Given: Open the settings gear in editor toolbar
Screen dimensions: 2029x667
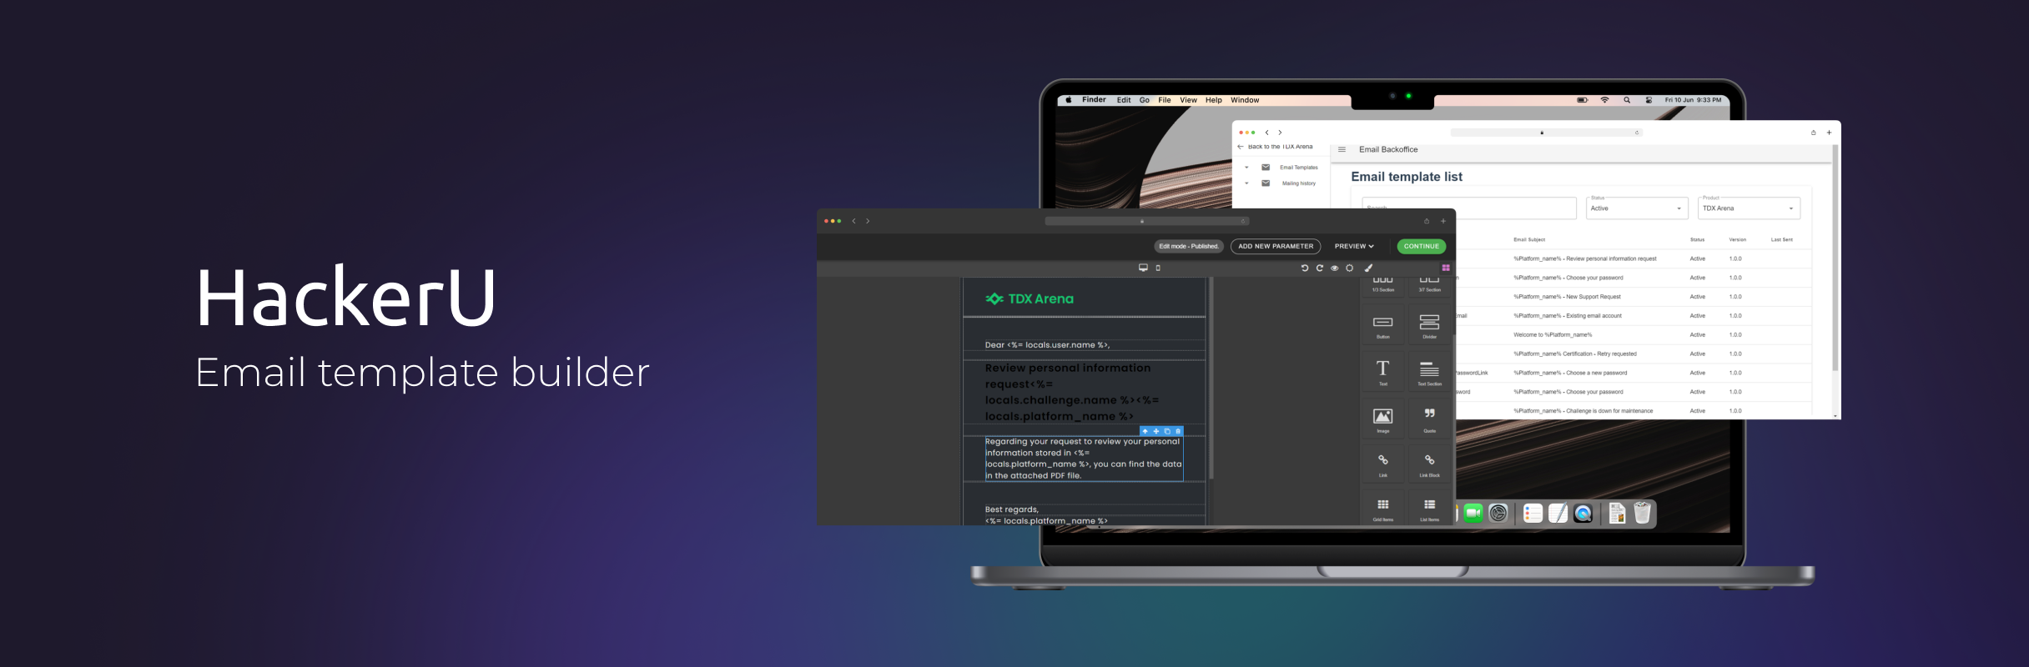Looking at the screenshot, I should tap(1350, 268).
